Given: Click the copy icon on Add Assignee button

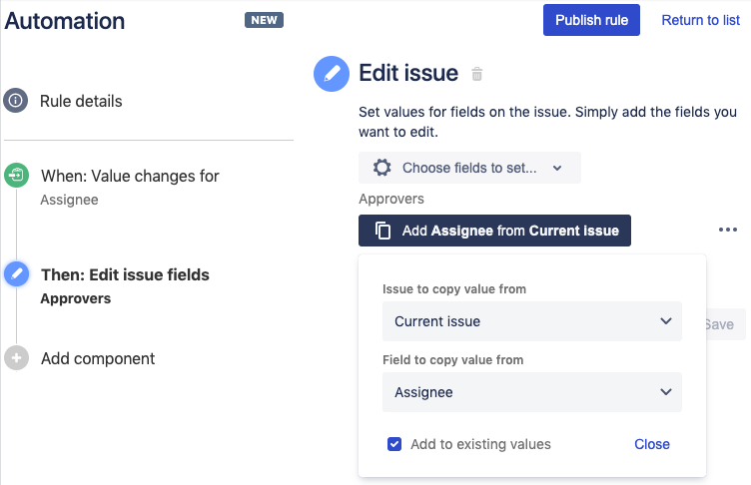Looking at the screenshot, I should click(x=382, y=231).
